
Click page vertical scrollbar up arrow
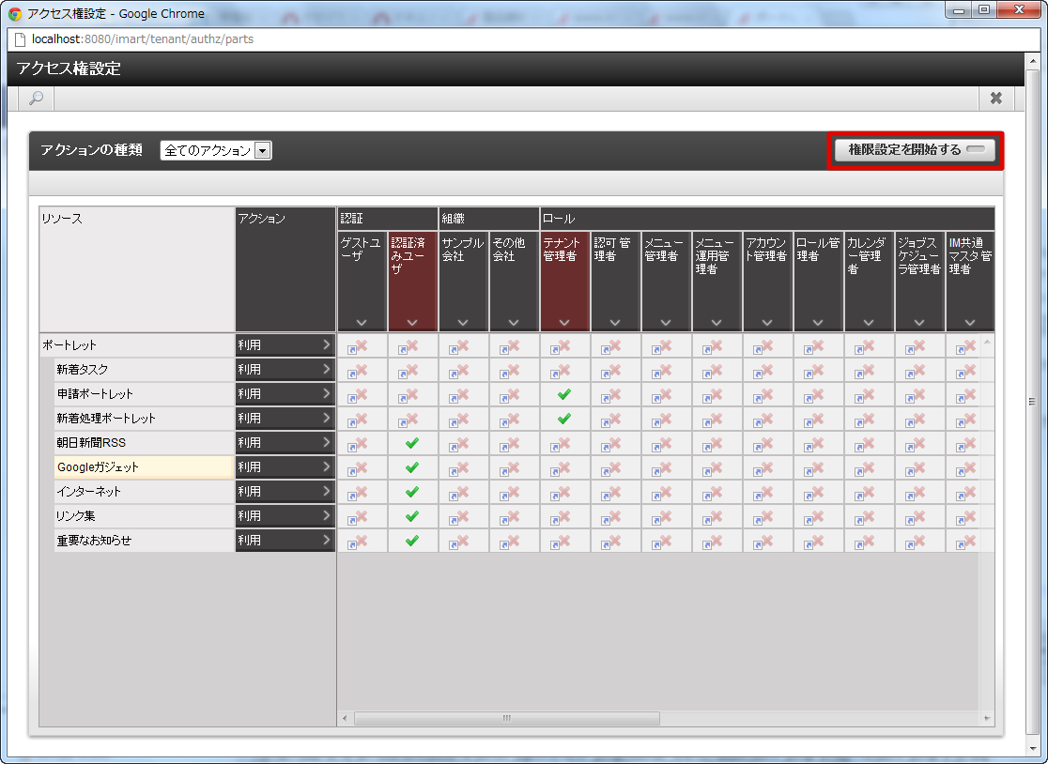1033,61
